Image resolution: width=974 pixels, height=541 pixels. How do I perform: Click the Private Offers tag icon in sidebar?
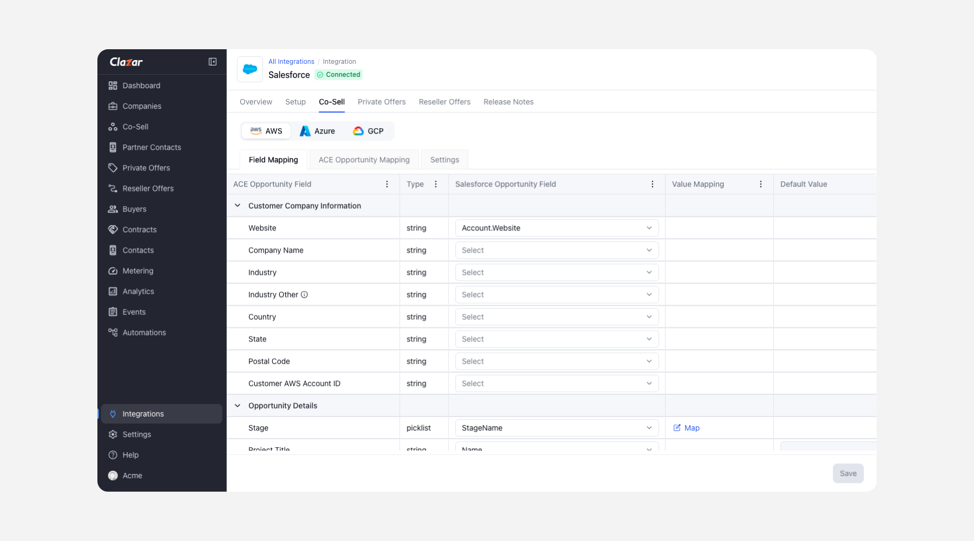(x=113, y=168)
